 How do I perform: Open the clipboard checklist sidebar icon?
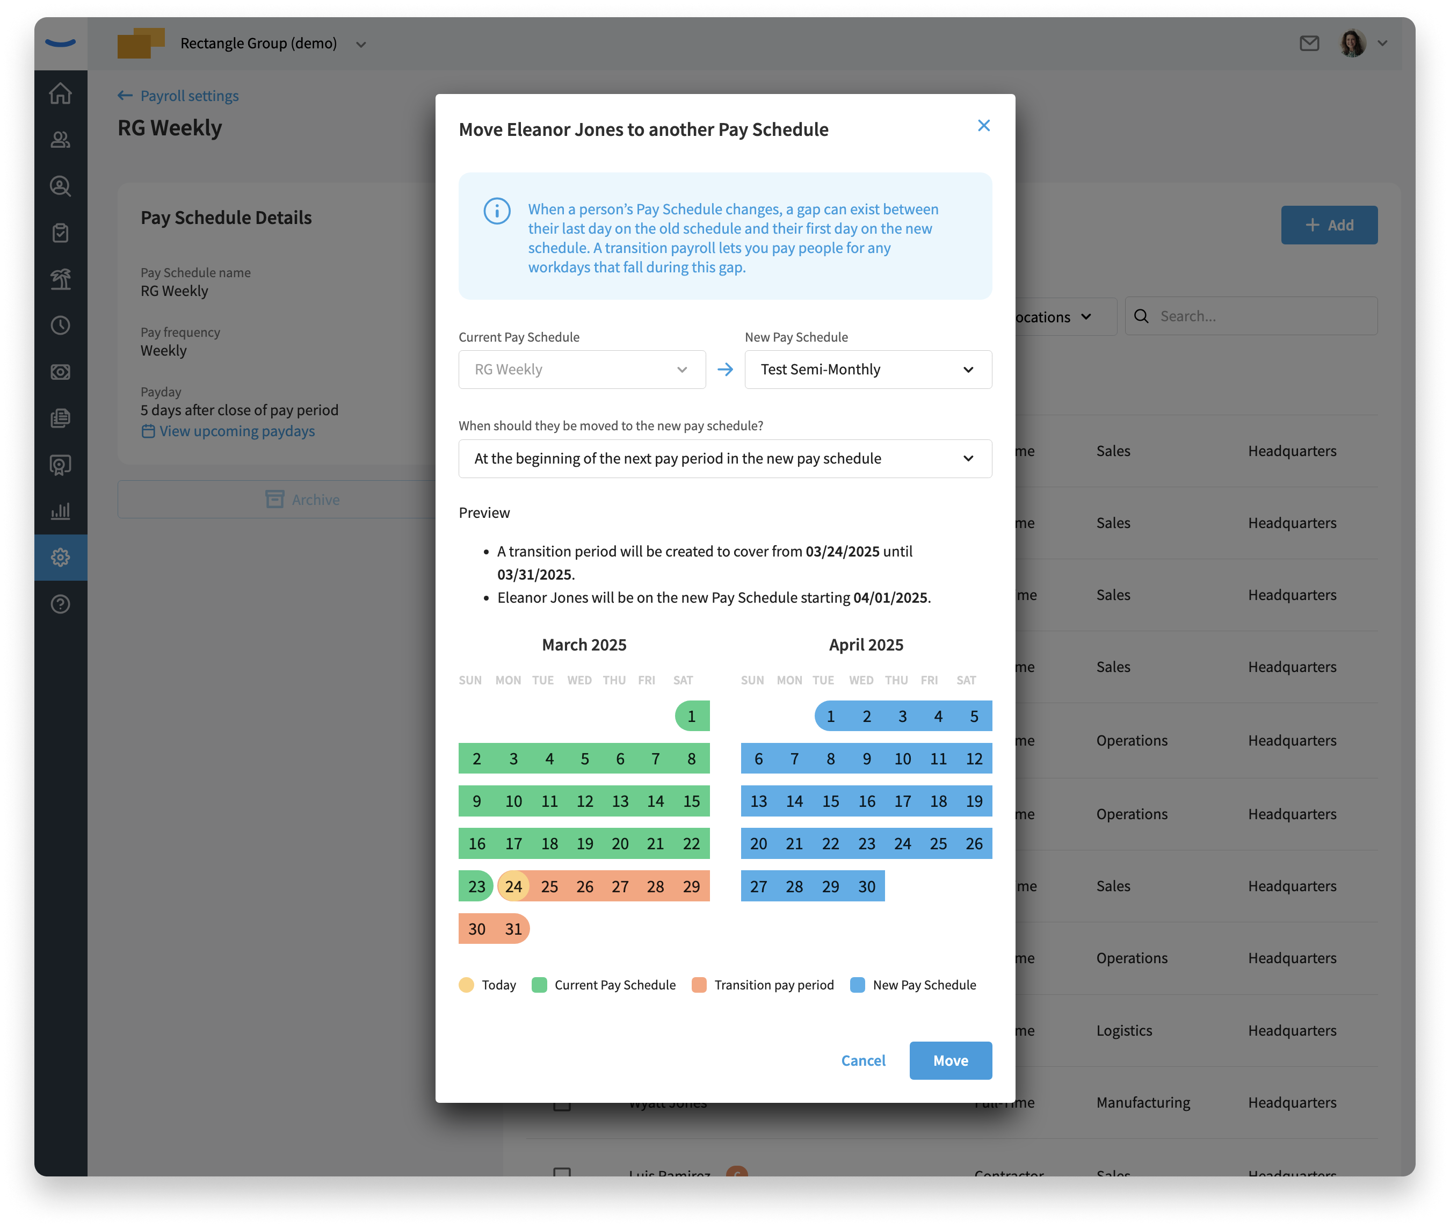(61, 233)
